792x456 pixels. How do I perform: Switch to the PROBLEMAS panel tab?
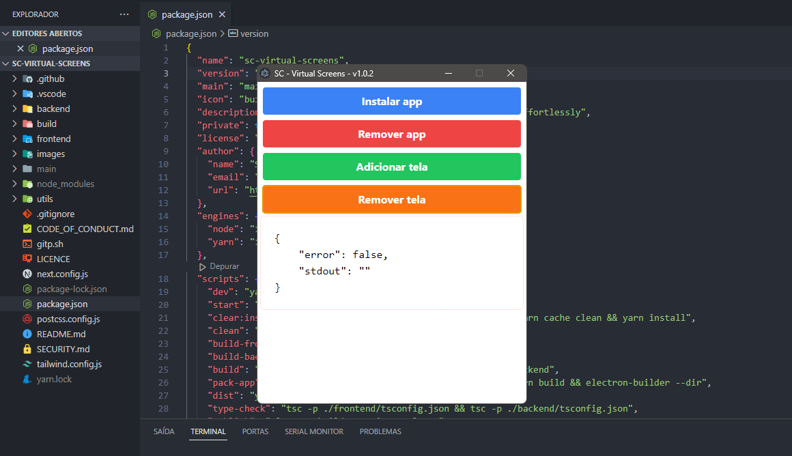(380, 431)
